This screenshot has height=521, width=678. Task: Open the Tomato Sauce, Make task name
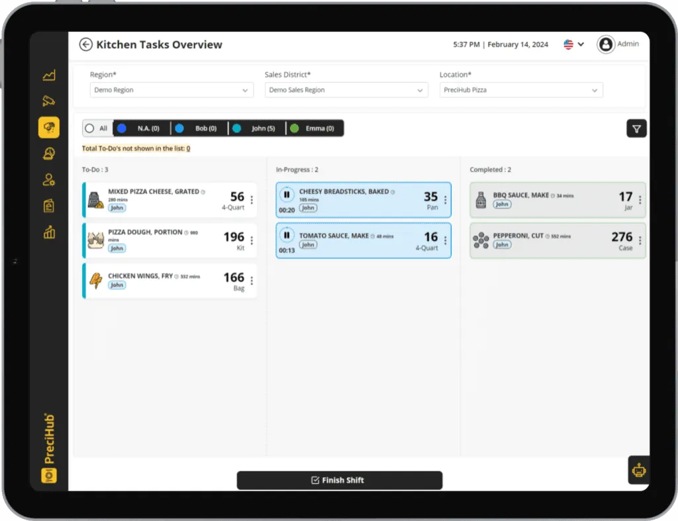(334, 236)
